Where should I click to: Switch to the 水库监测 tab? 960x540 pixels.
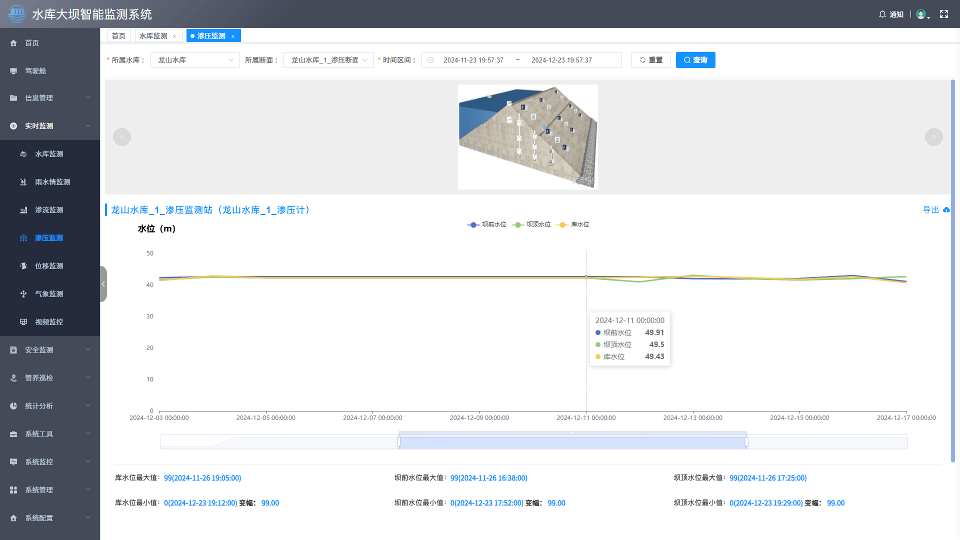(153, 36)
